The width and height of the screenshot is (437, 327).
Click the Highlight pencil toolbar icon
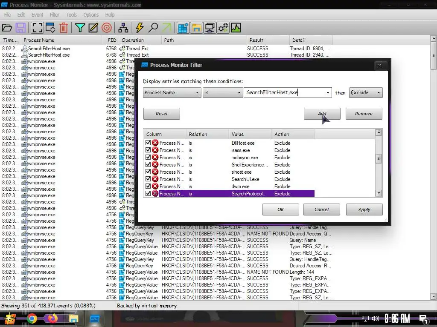(x=93, y=28)
